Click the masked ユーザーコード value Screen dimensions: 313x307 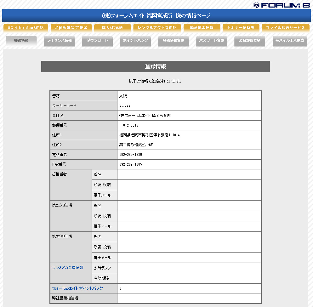[x=125, y=106]
